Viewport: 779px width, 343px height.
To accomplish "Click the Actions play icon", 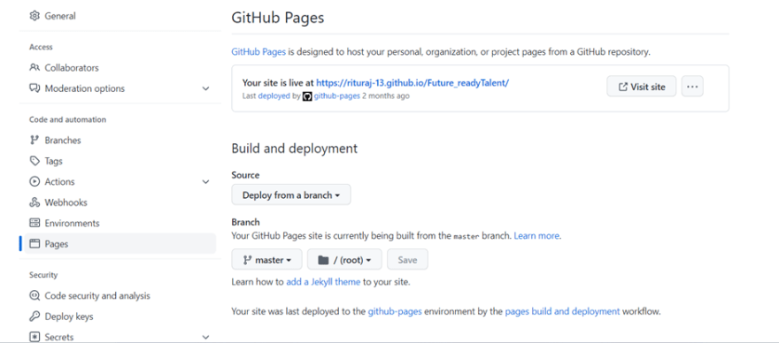I will pos(35,182).
